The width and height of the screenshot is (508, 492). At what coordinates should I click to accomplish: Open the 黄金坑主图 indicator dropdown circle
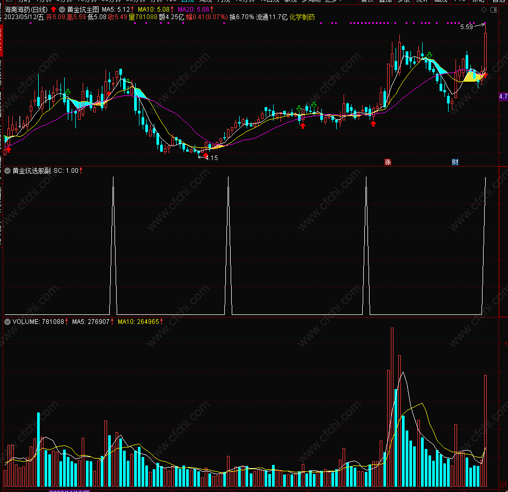click(x=62, y=10)
